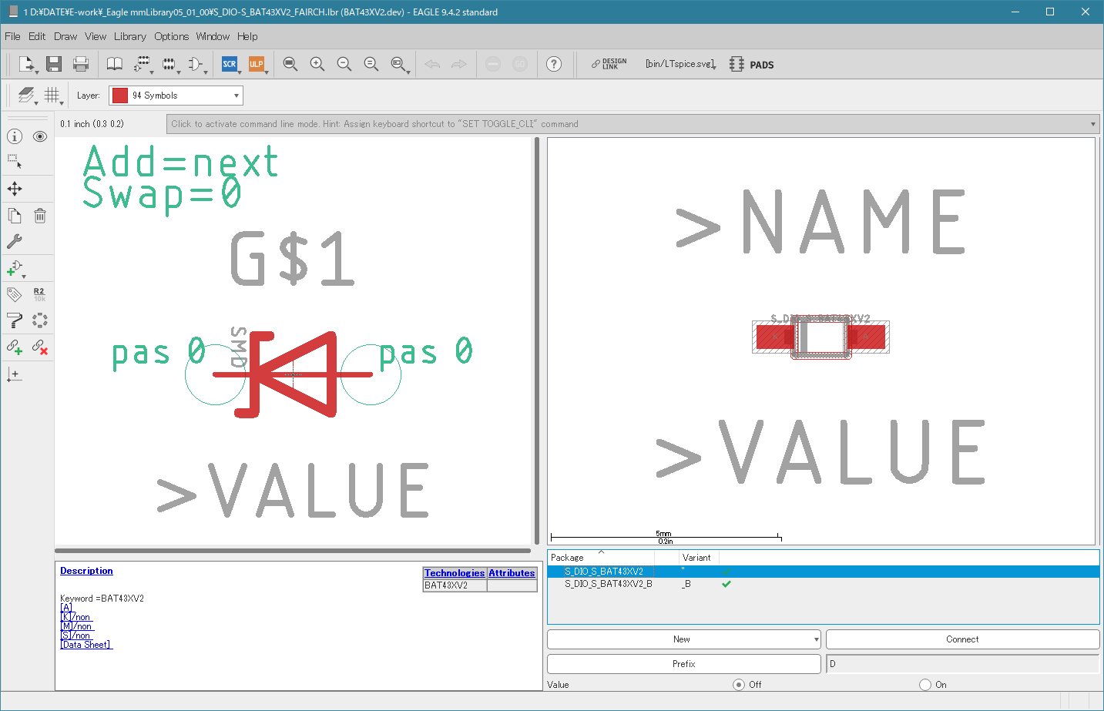
Task: Select the S_DIO_S_BAT43XV2_B package row
Action: (x=823, y=584)
